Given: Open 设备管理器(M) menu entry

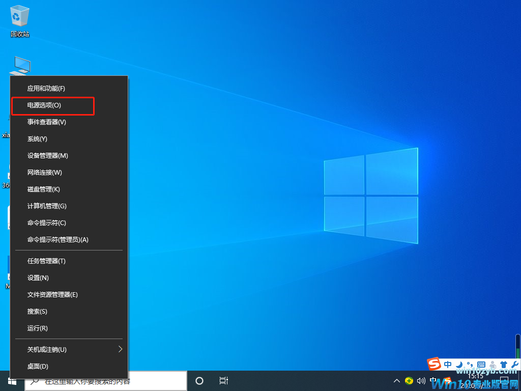Looking at the screenshot, I should click(48, 156).
